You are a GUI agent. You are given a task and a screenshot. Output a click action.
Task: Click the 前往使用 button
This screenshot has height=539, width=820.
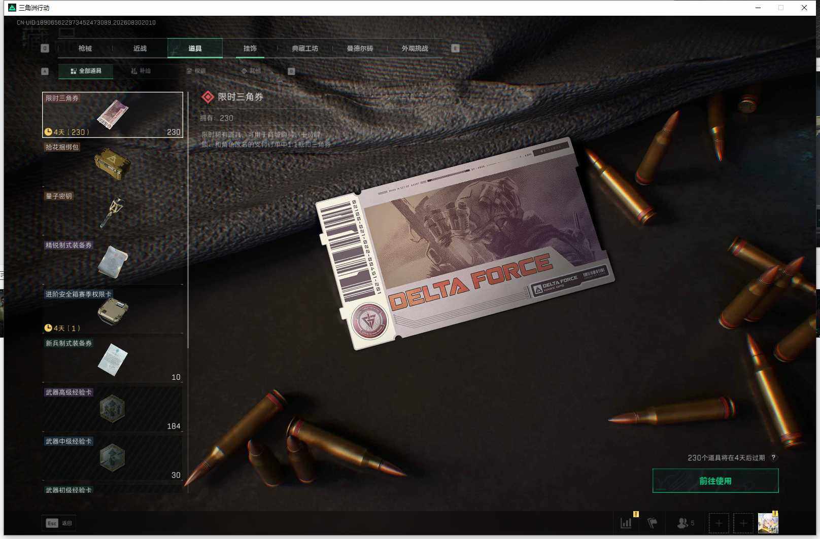point(715,481)
